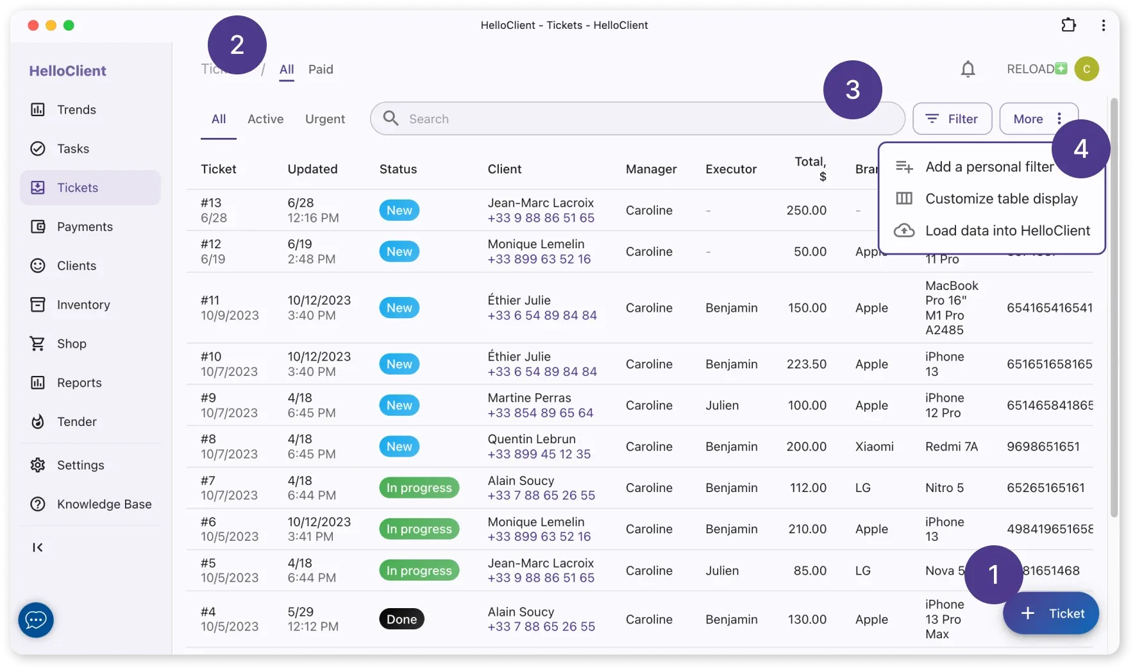Viewport: 1135px width, 671px height.
Task: Click the Filter button
Action: pos(952,119)
